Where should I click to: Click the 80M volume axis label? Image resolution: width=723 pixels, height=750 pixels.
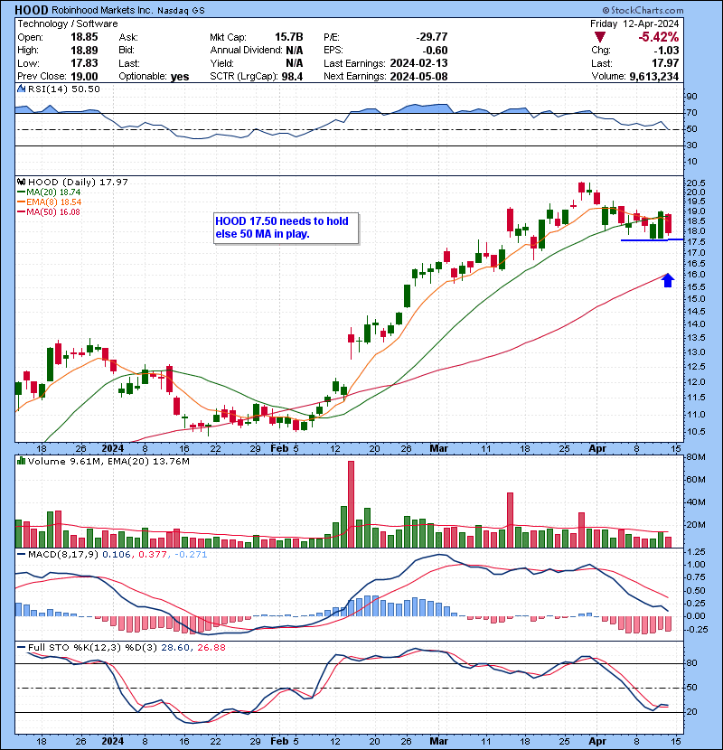tap(696, 457)
